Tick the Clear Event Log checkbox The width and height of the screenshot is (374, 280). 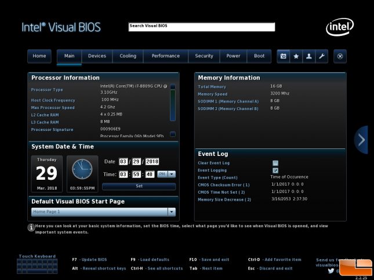(x=275, y=163)
